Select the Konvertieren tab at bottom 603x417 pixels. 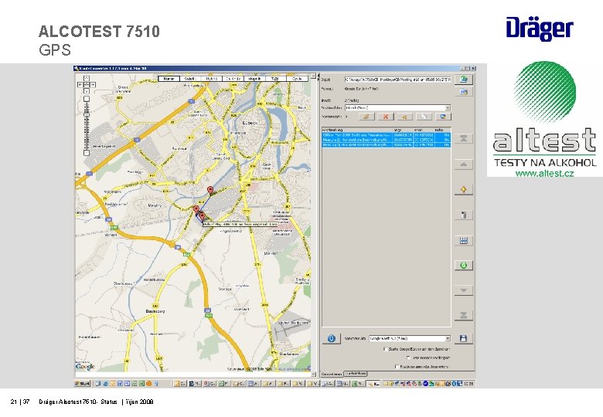point(332,374)
